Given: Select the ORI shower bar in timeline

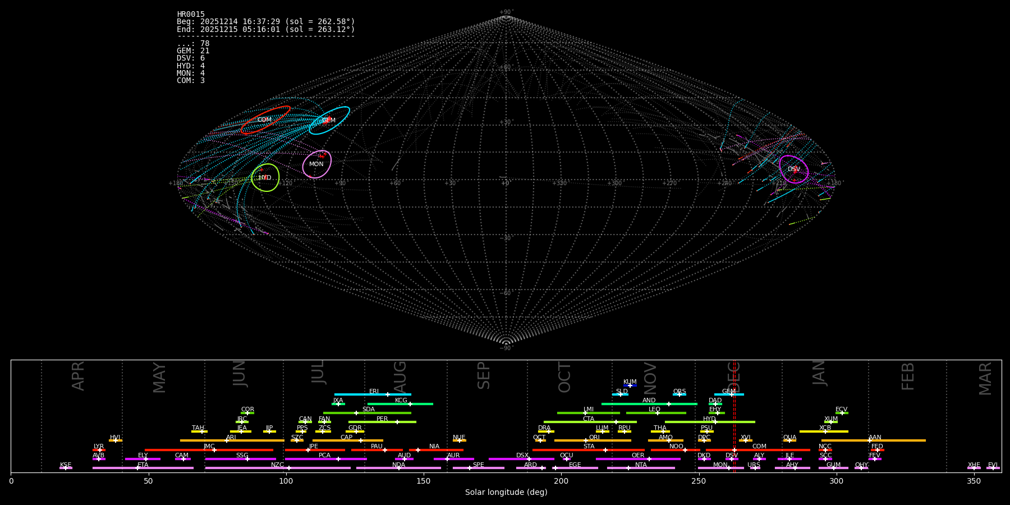Looking at the screenshot, I should (x=593, y=440).
